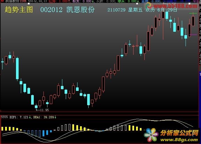Click the green horizontal line above the last candle
Screen dimensions: 201x144
click(193, 13)
